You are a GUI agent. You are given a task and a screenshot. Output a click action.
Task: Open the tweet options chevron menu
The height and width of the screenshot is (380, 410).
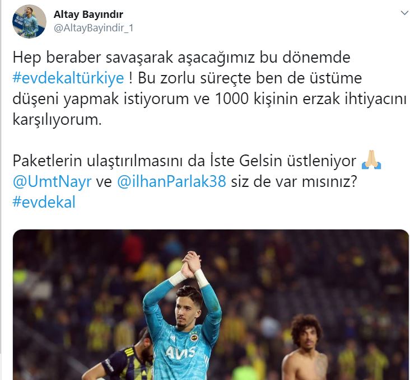pos(404,12)
